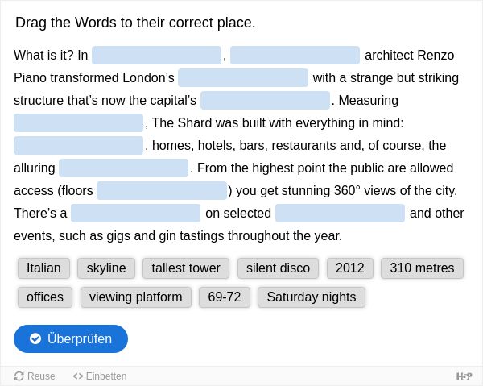Click the Reuse link
Viewport: 483px width, 386px height.
tap(35, 376)
